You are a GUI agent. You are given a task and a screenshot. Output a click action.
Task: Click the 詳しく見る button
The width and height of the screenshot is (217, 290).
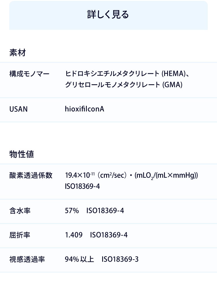[x=108, y=15]
